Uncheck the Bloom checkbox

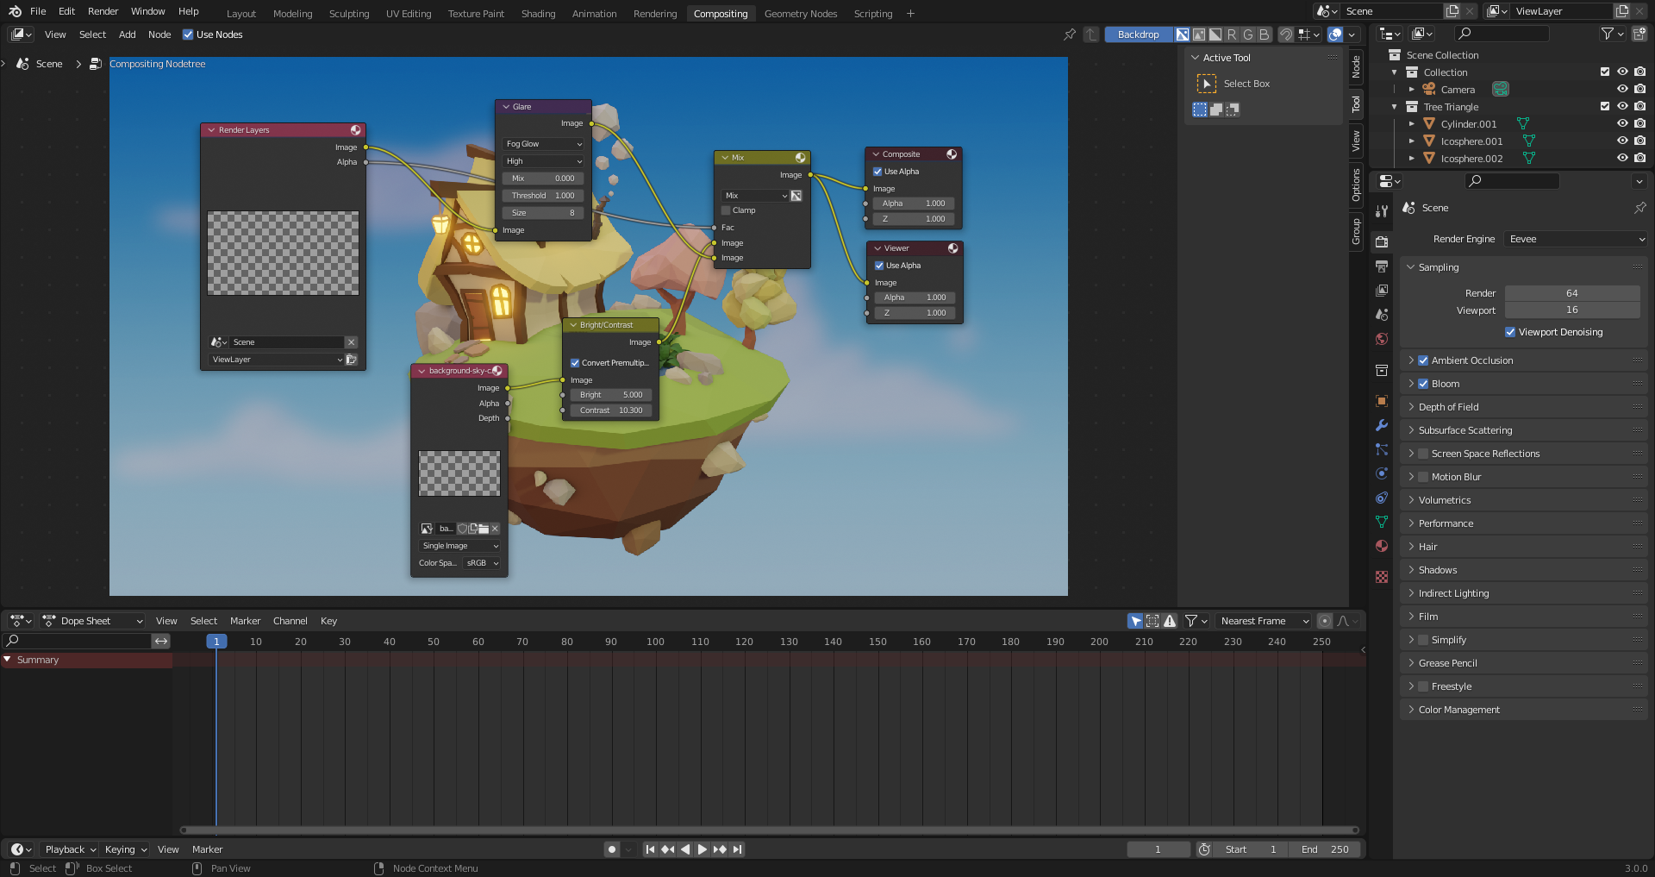(x=1423, y=384)
